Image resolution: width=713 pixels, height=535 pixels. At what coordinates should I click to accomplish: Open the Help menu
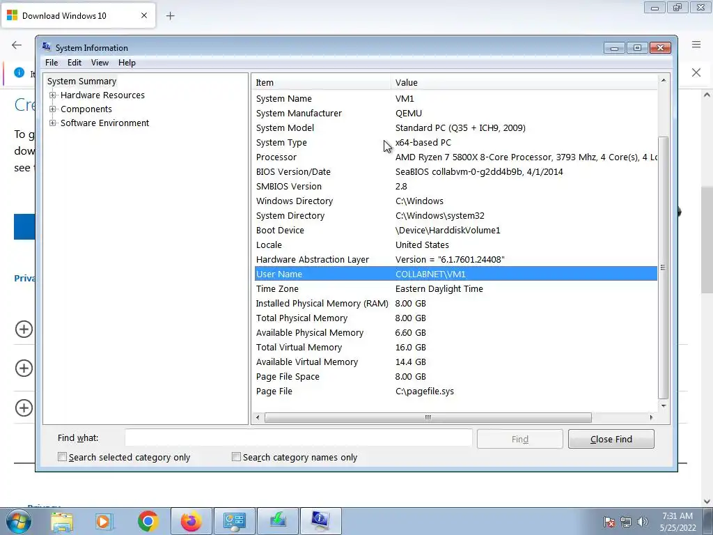127,63
